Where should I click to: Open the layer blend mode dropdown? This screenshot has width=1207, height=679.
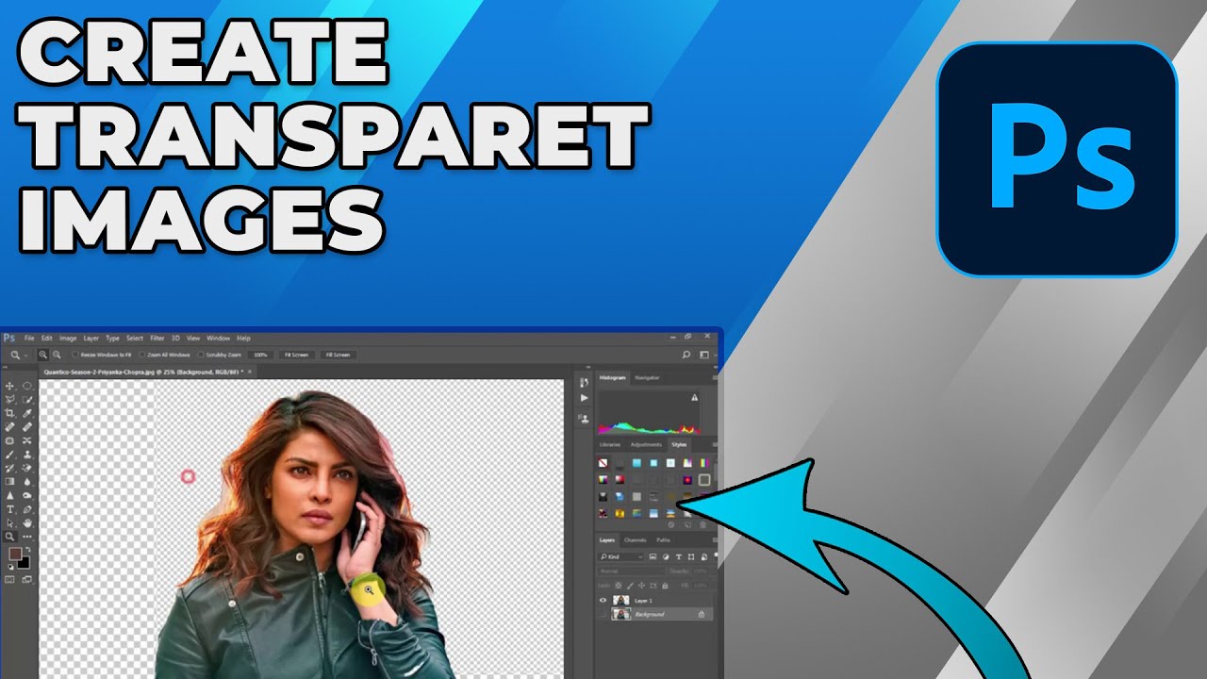(631, 571)
